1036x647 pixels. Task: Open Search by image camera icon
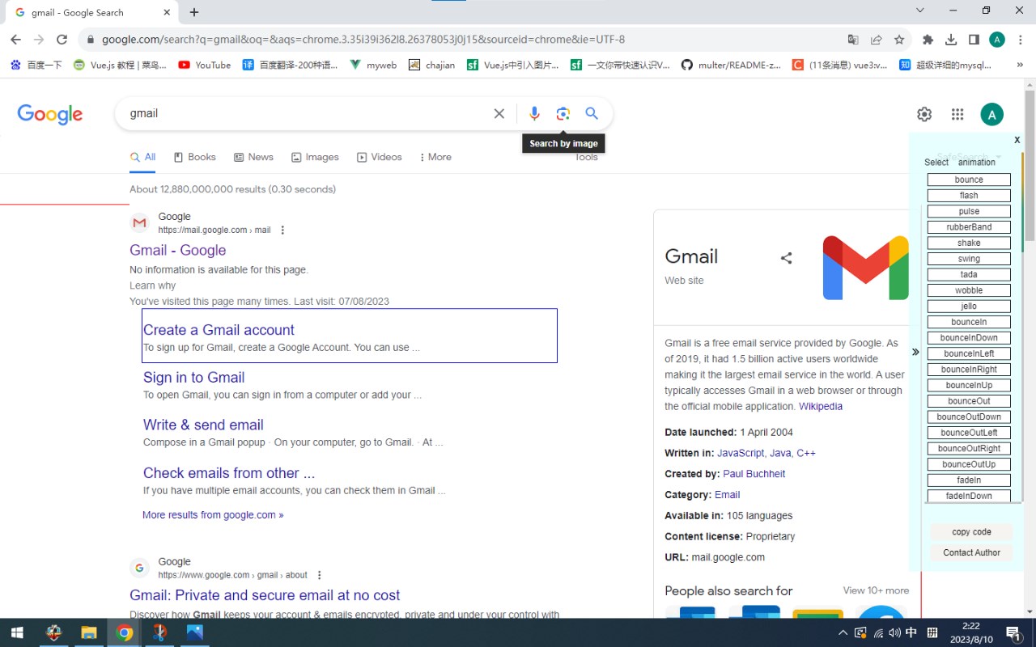pyautogui.click(x=563, y=114)
